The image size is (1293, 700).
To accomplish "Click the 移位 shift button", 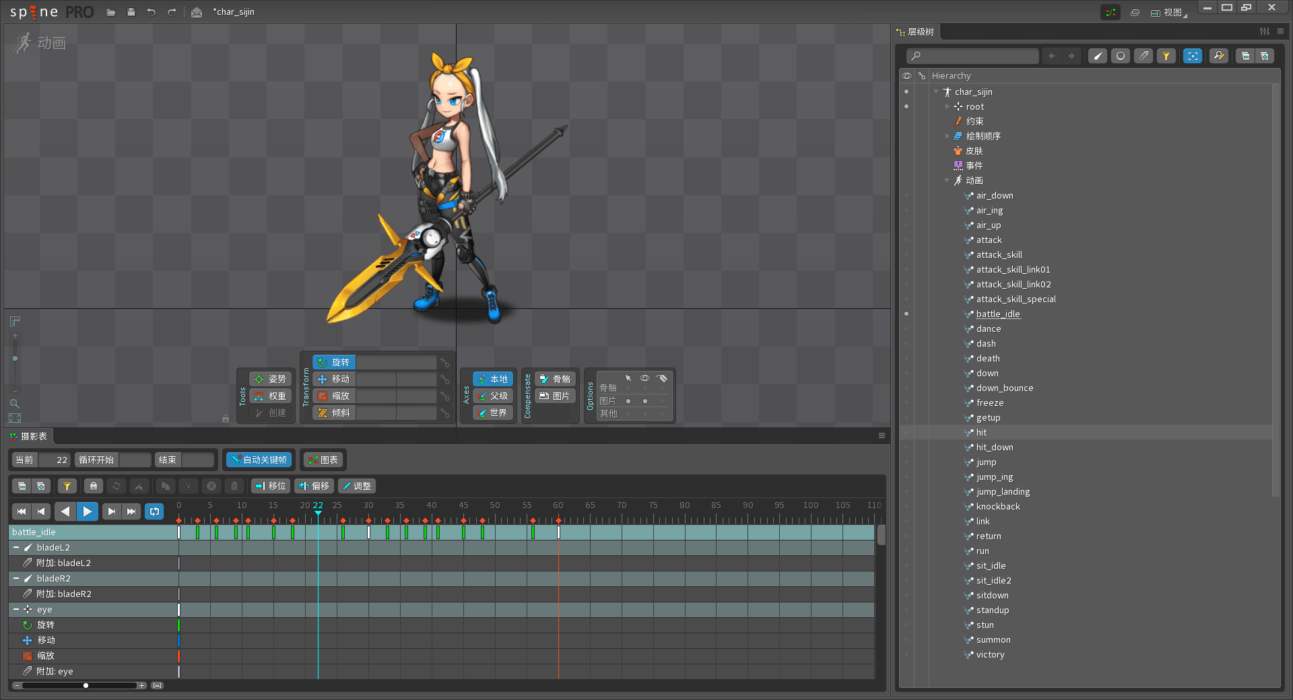I will coord(271,486).
